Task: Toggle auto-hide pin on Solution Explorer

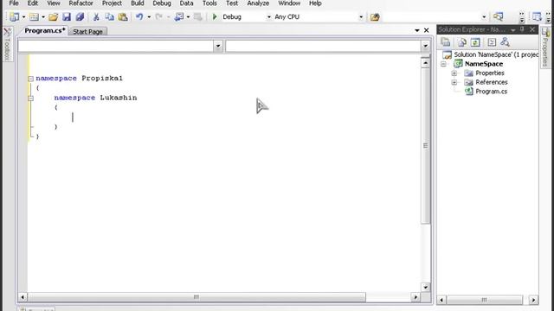Action: coord(522,29)
